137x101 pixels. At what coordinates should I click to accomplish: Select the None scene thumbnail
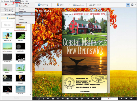(7, 25)
